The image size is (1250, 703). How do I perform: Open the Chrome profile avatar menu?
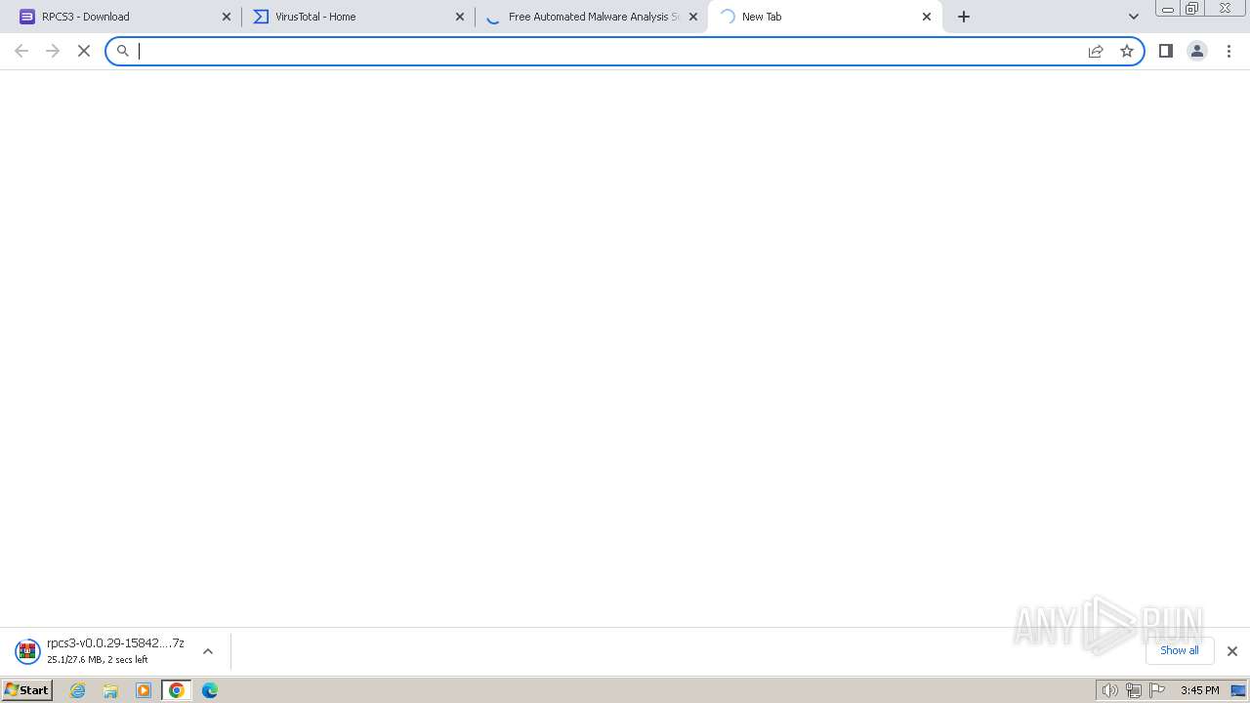click(x=1197, y=51)
